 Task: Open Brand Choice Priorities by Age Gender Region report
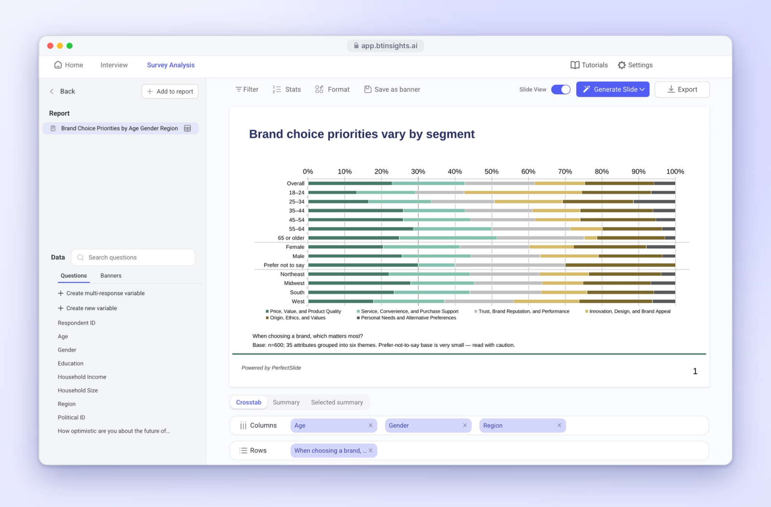(x=121, y=128)
